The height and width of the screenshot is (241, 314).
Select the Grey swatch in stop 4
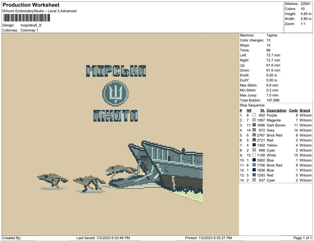coord(254,130)
